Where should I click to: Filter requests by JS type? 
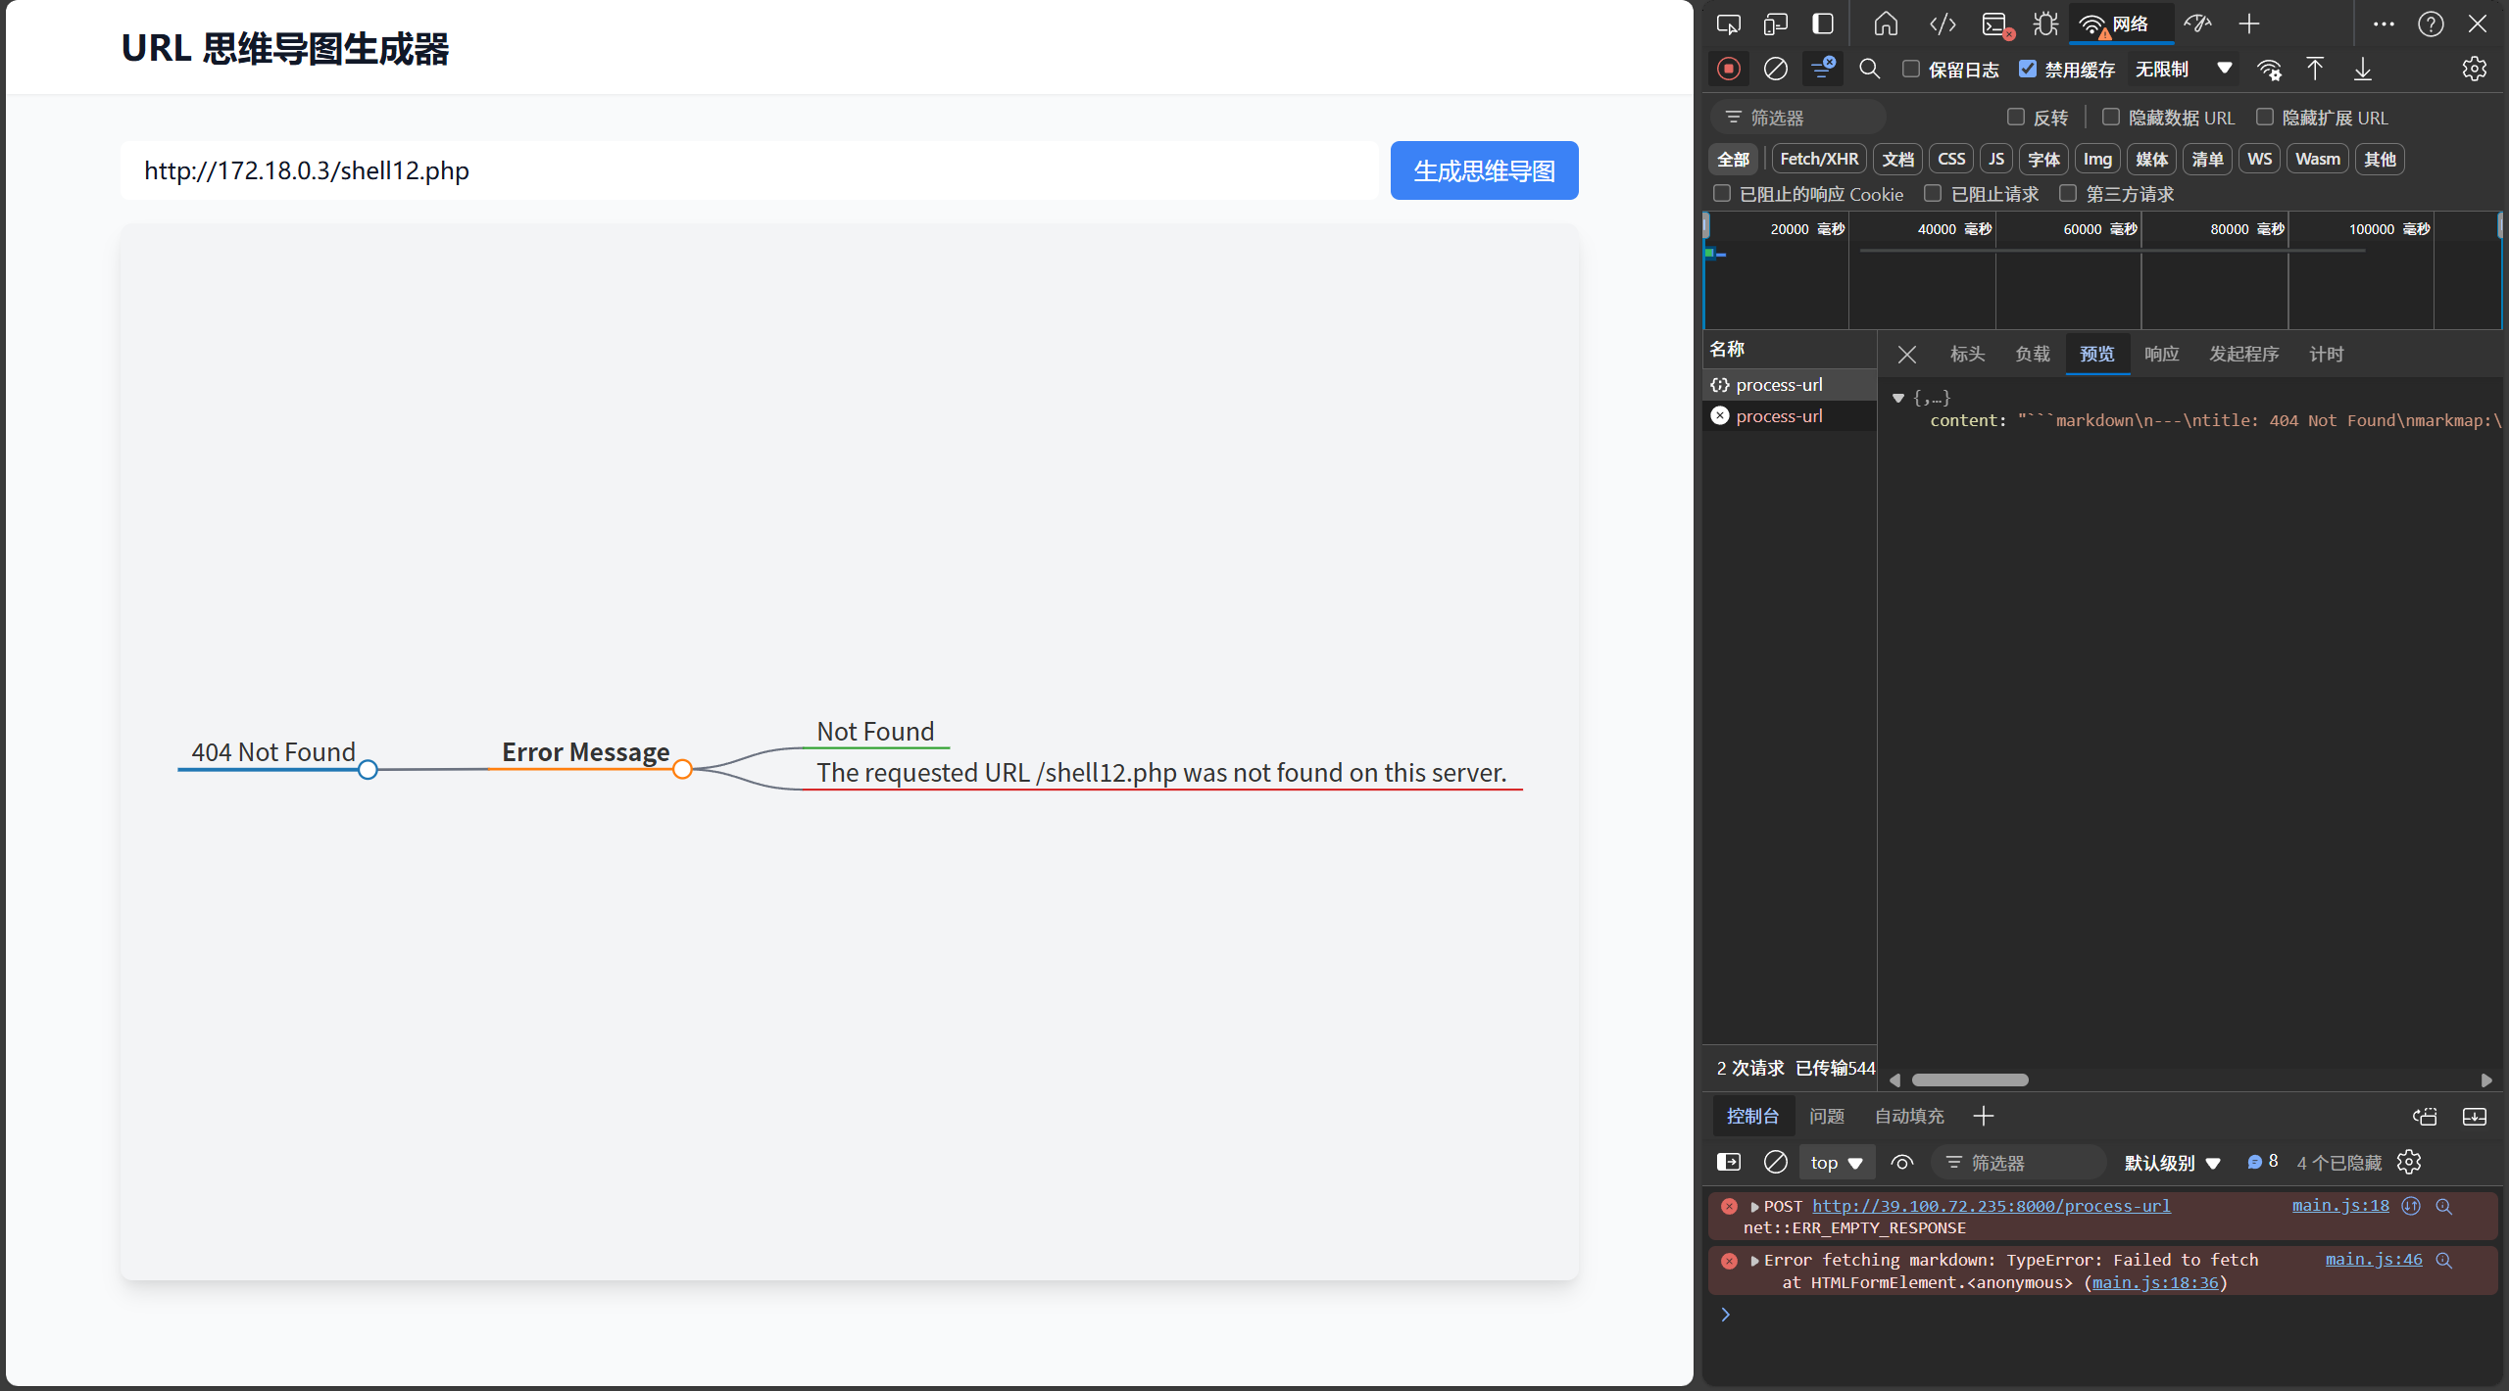pos(1996,159)
